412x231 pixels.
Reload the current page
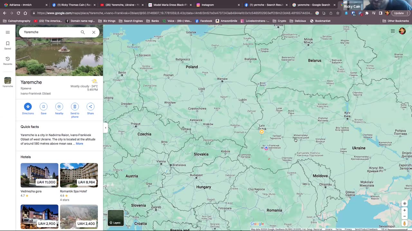pos(18,13)
